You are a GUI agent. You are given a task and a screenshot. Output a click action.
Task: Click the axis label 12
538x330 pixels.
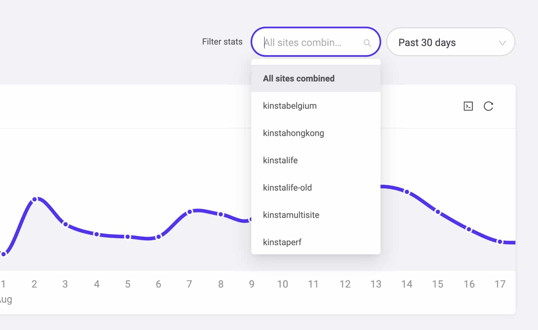click(345, 284)
